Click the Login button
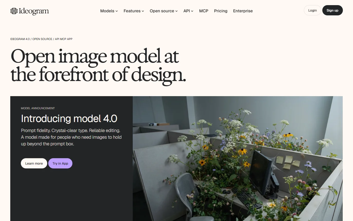This screenshot has height=221, width=353. tap(312, 10)
